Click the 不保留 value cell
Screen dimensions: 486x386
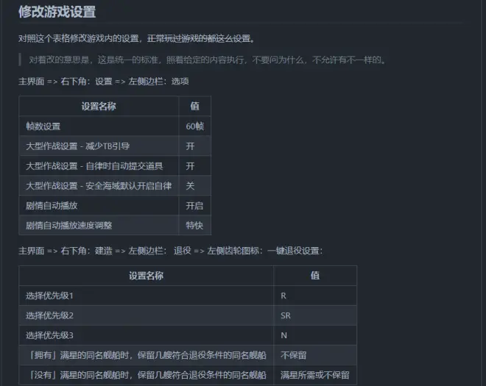[x=315, y=355]
